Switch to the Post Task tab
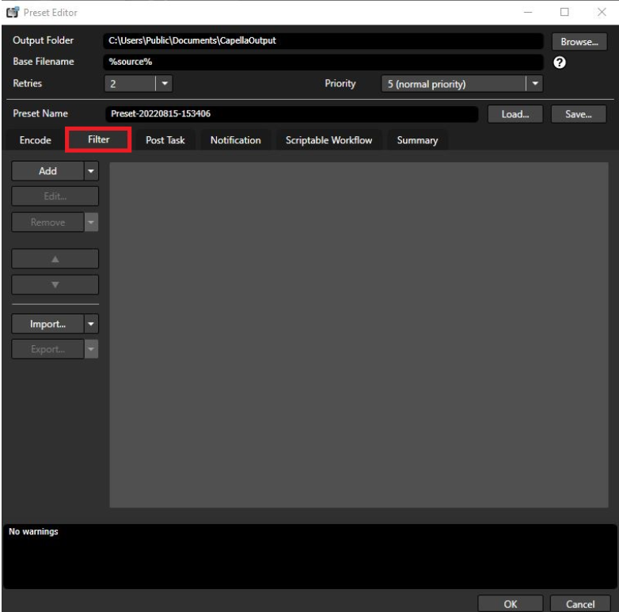The width and height of the screenshot is (619, 612). 165,140
